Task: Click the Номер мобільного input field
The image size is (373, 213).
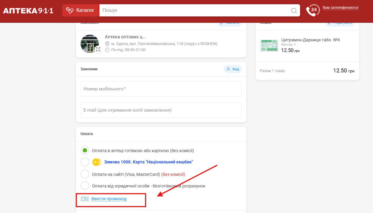Action: (x=161, y=89)
